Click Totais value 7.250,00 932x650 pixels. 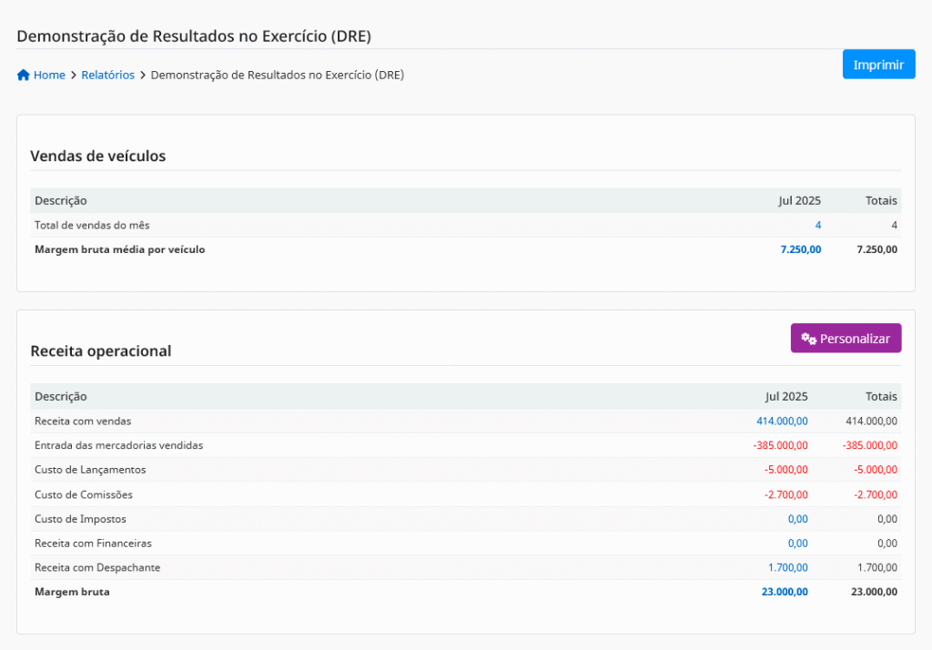[876, 249]
